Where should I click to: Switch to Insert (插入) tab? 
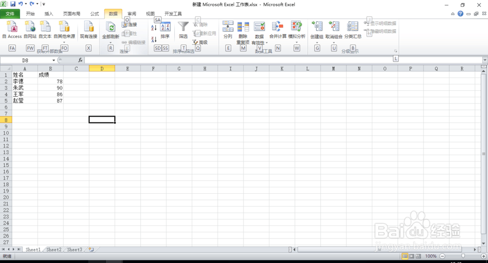point(48,14)
